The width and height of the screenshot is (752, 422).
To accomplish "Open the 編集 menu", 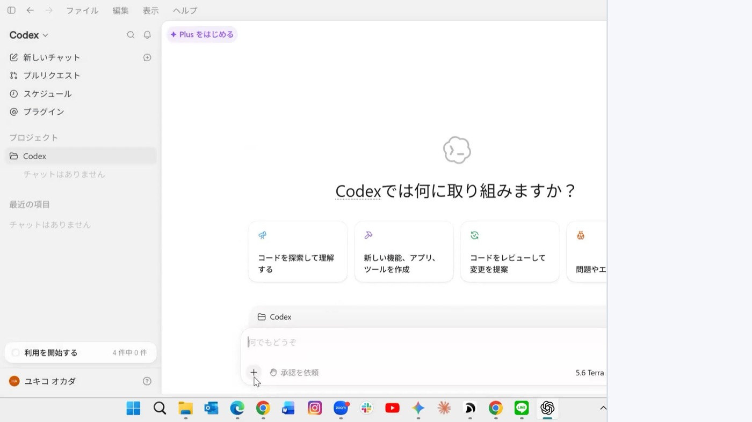I will (120, 10).
